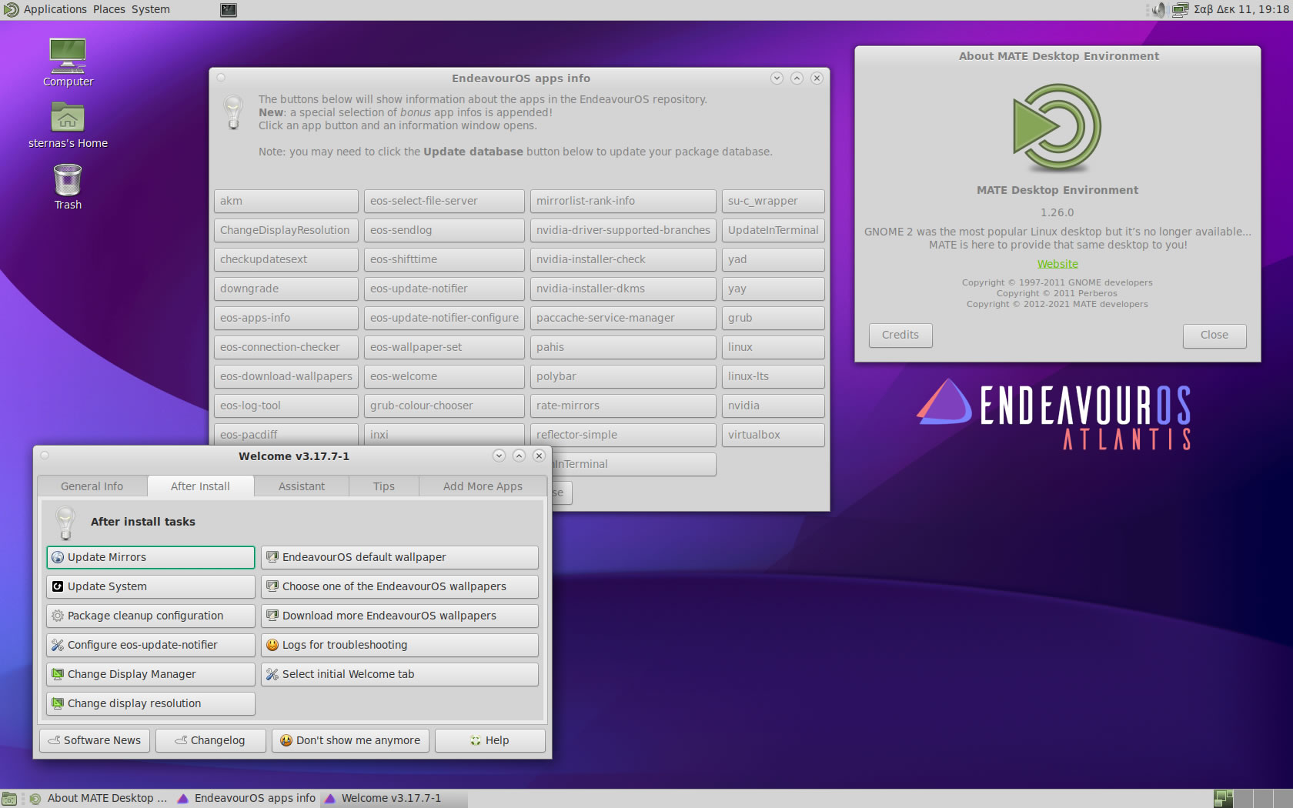This screenshot has width=1293, height=808.
Task: Click the MATE logo beside Applications
Action: (x=11, y=10)
